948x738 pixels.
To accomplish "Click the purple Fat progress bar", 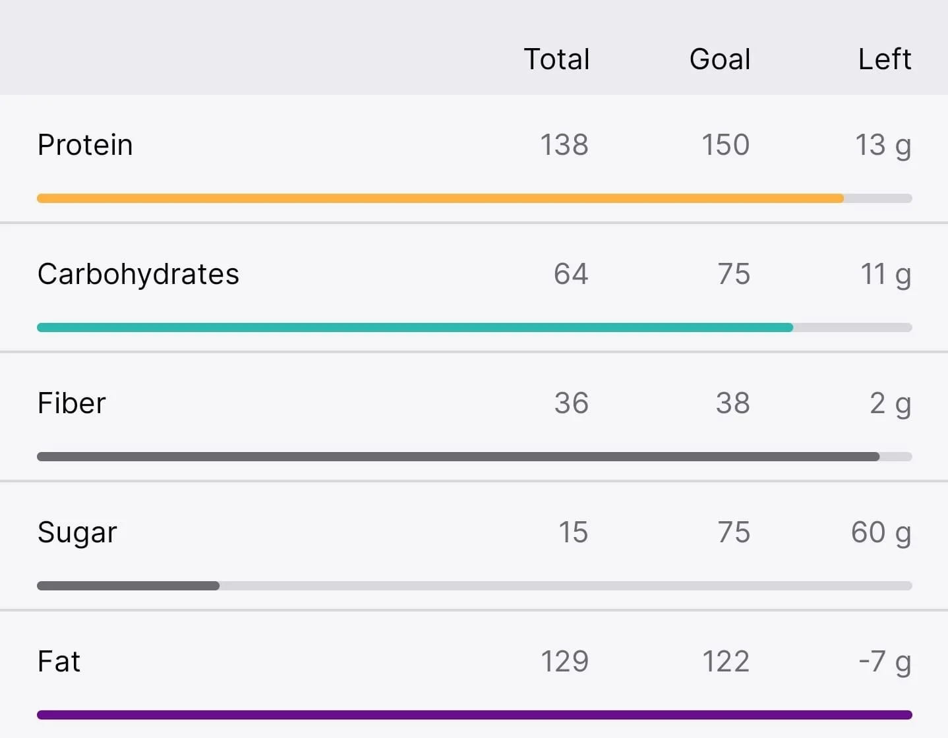I will coord(475,715).
